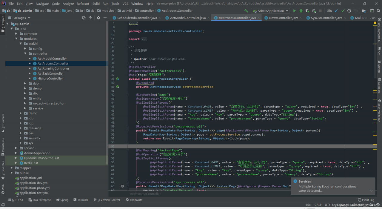
Task: Select ActTaskController in the tree
Action: pos(50,74)
